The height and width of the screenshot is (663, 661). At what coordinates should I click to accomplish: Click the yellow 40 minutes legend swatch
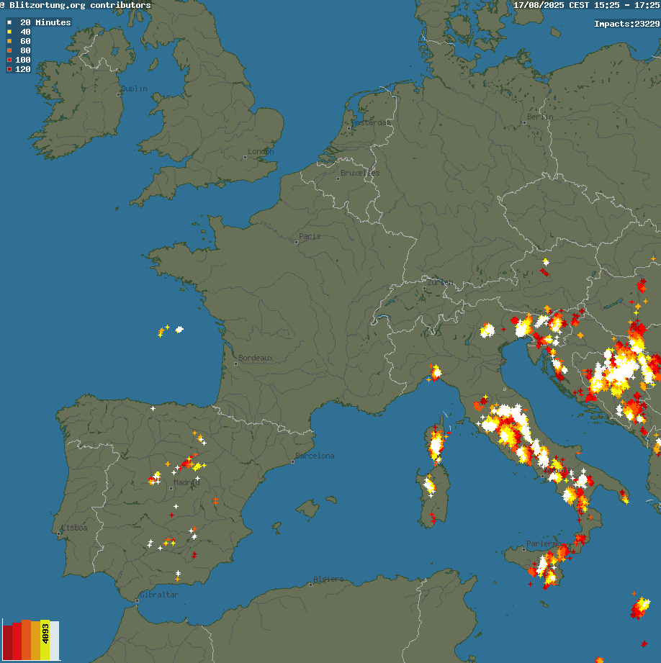(9, 32)
